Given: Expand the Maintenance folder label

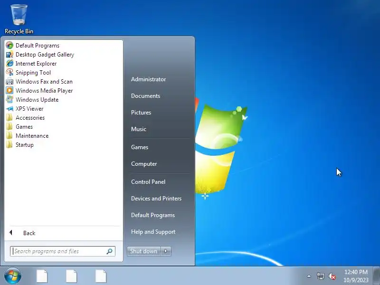Looking at the screenshot, I should pos(32,136).
